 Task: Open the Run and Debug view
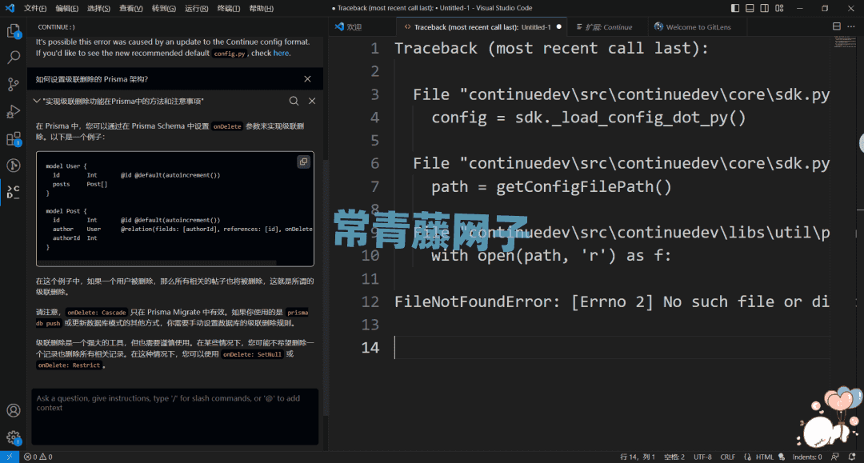click(14, 111)
